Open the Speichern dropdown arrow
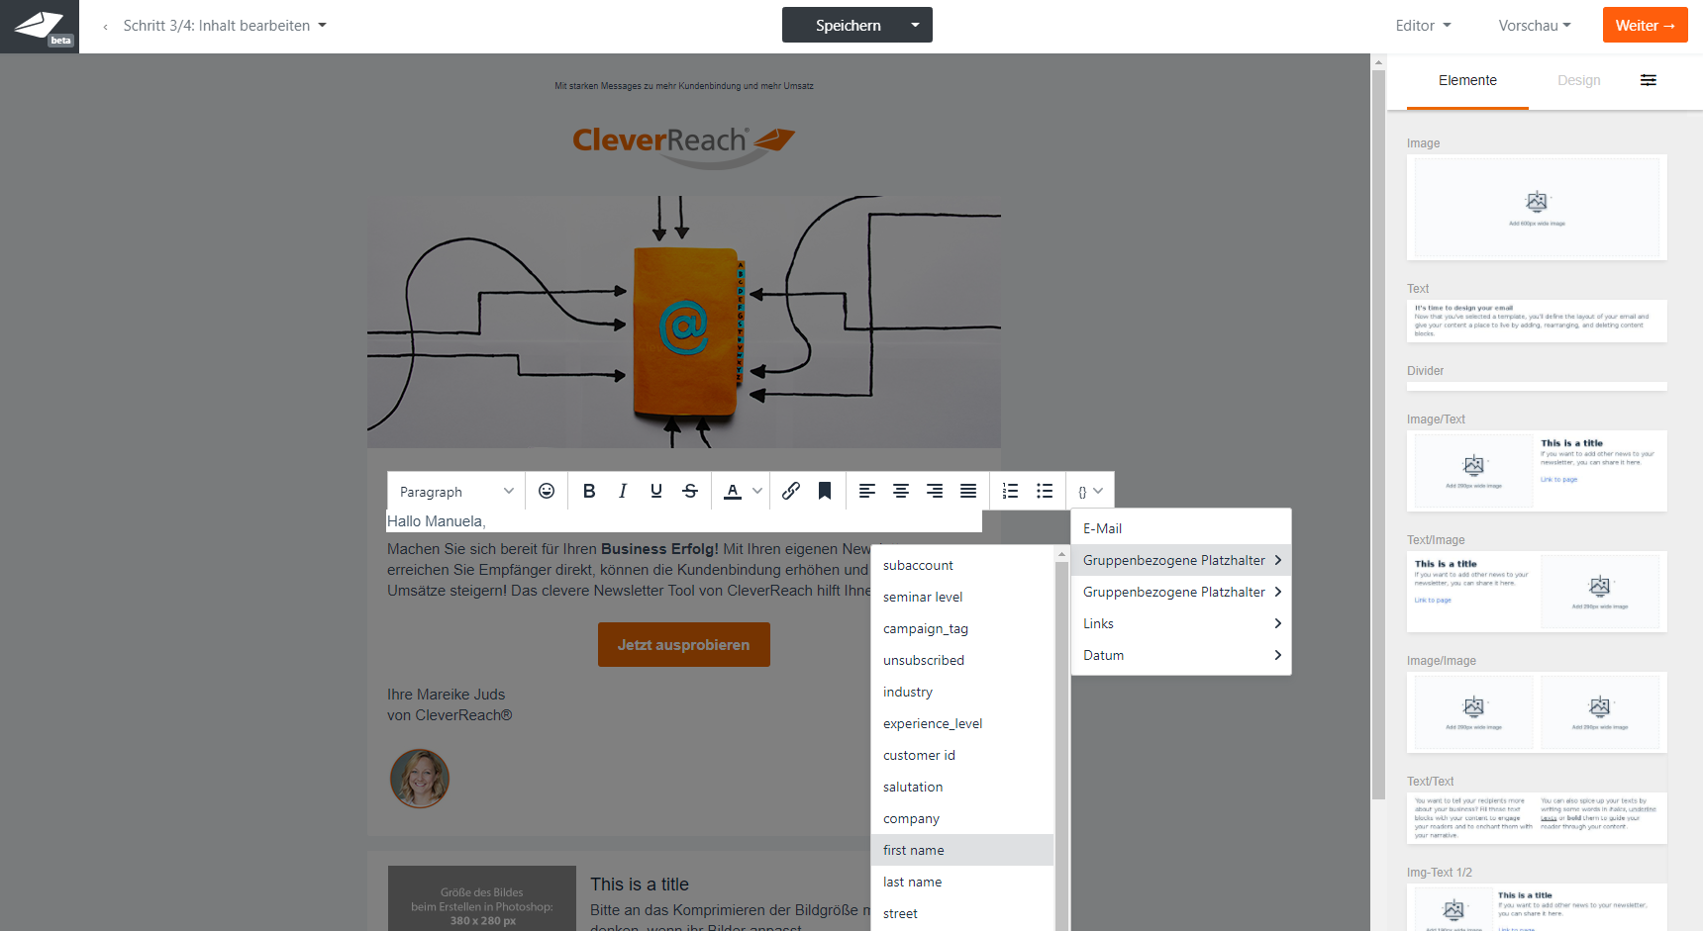Image resolution: width=1703 pixels, height=931 pixels. click(915, 25)
